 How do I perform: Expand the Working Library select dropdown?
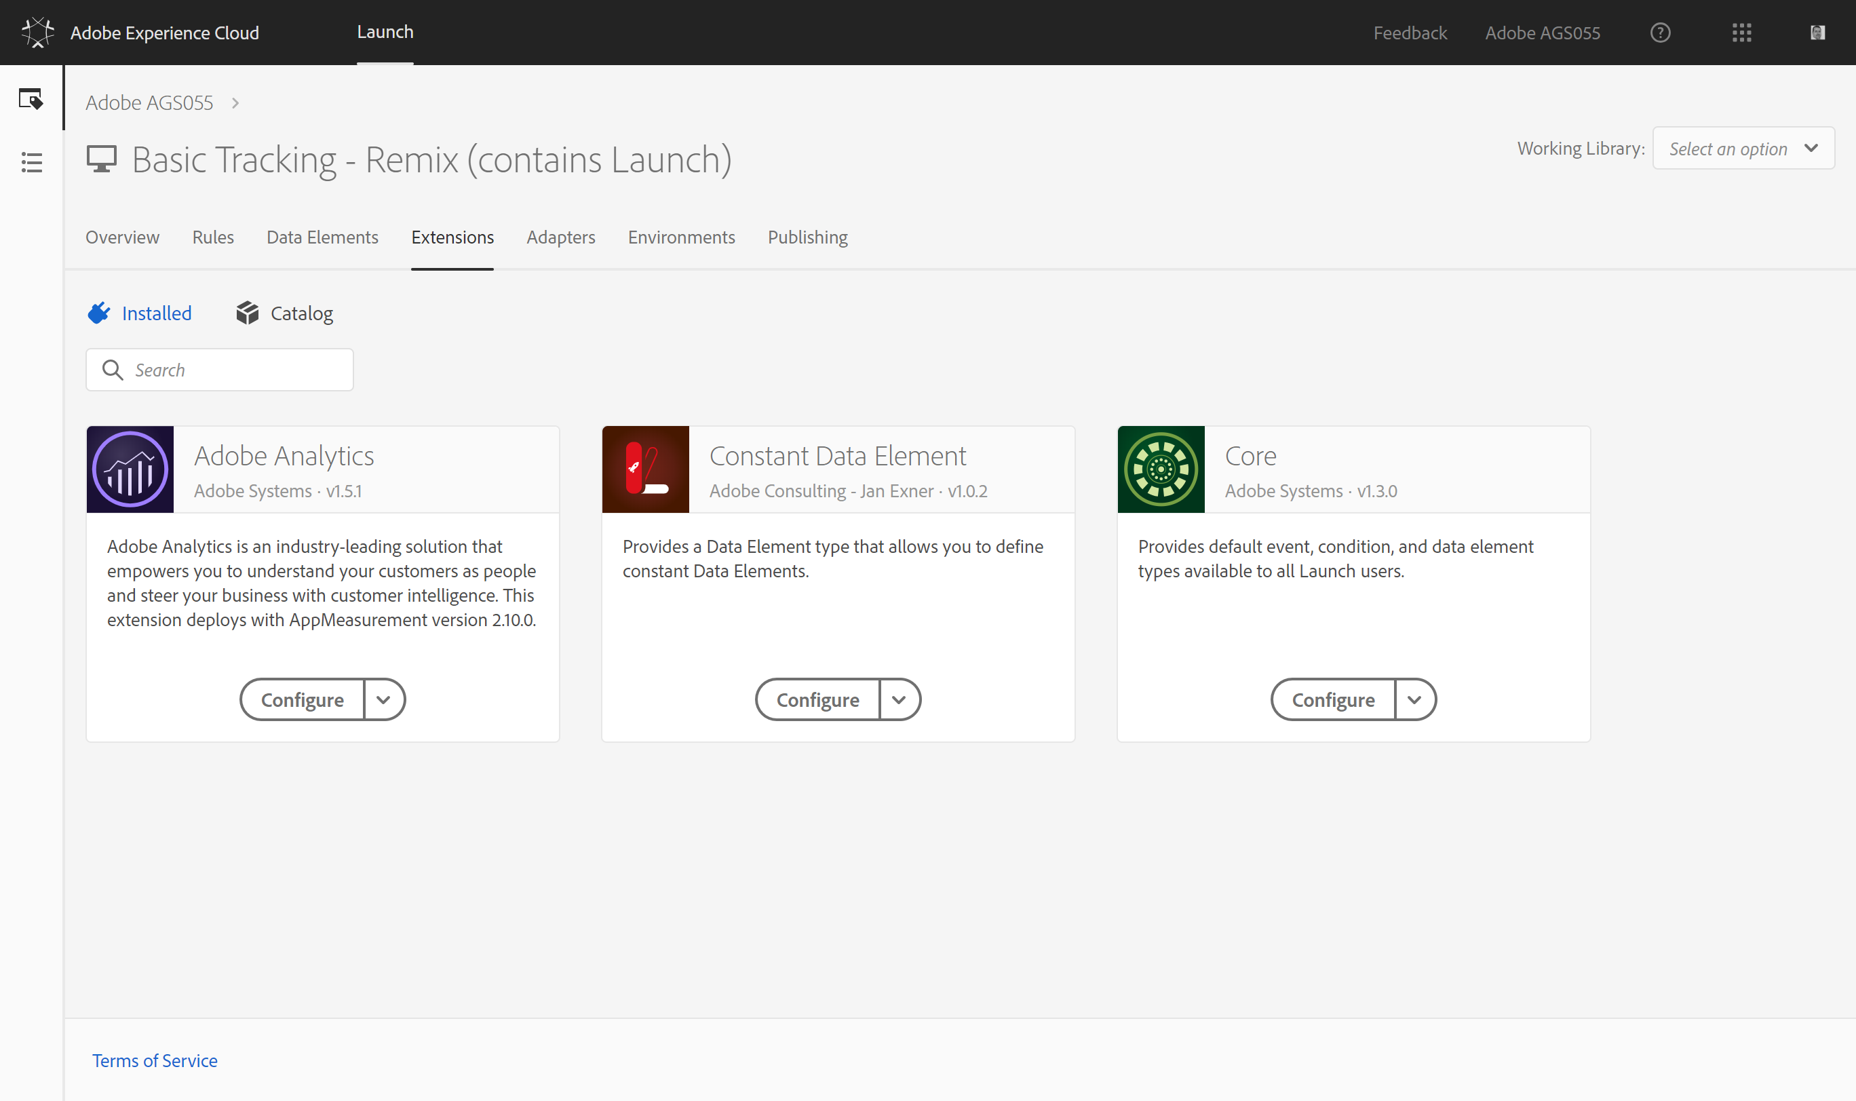(1743, 149)
